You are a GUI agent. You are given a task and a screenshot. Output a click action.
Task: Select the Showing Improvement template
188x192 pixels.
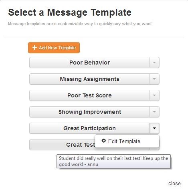89,112
